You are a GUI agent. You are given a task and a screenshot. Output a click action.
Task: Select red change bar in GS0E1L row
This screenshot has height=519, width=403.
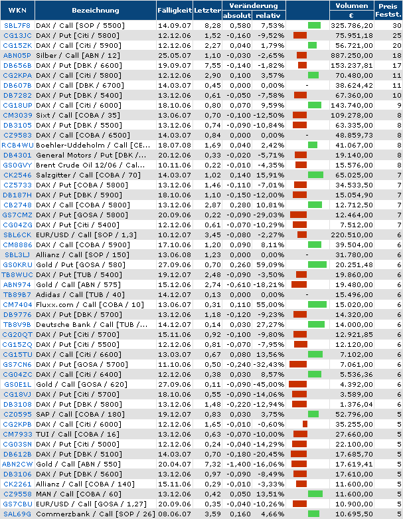tap(298, 384)
